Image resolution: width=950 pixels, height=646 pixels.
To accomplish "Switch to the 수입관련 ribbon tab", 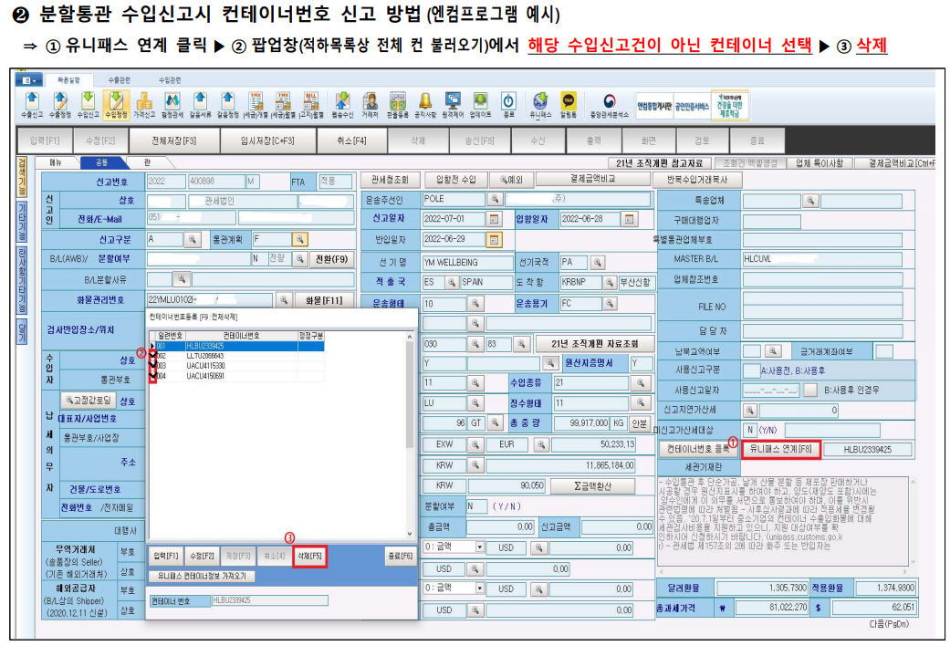I will 170,80.
